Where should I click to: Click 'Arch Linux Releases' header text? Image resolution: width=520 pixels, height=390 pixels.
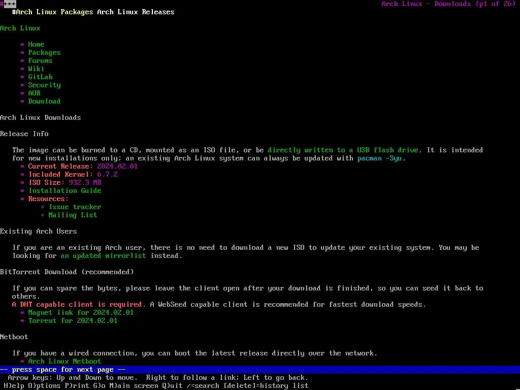point(136,12)
